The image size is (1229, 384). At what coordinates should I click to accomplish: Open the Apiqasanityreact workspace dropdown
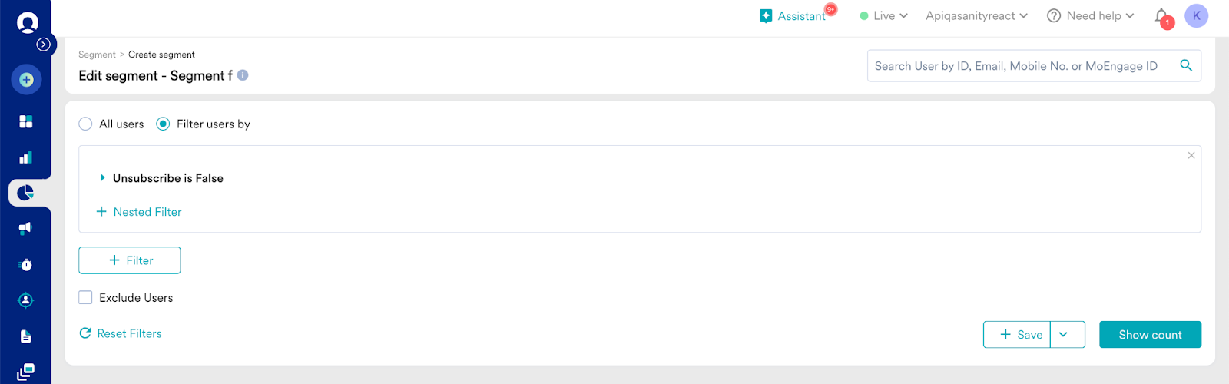(976, 16)
